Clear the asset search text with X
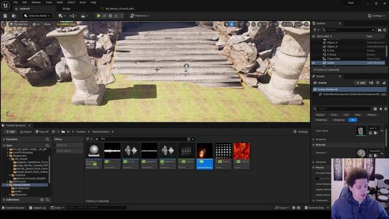This screenshot has width=389, height=219. 97,139
